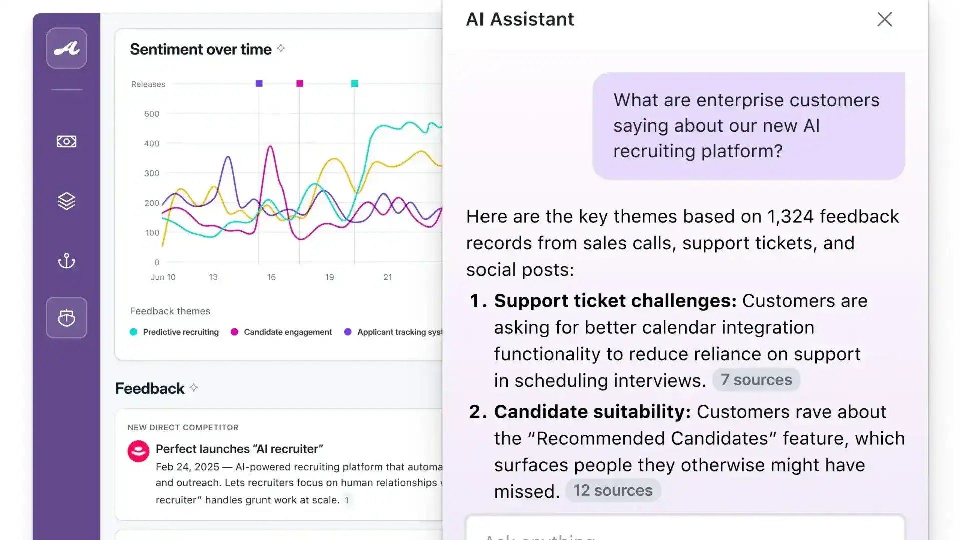
Task: Click sparkle icon next to Feedback heading
Action: point(194,388)
